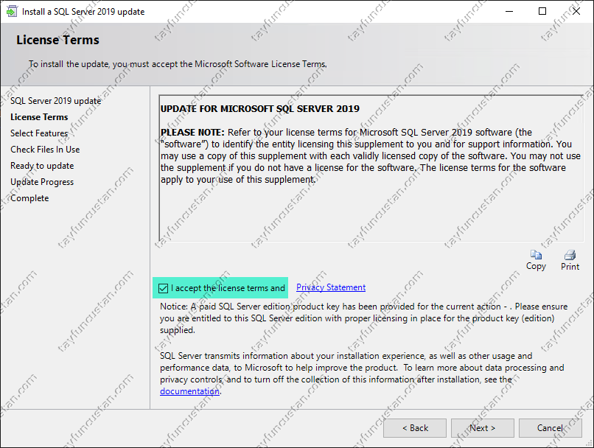The width and height of the screenshot is (594, 448).
Task: Select the Complete step in sidebar
Action: (29, 198)
